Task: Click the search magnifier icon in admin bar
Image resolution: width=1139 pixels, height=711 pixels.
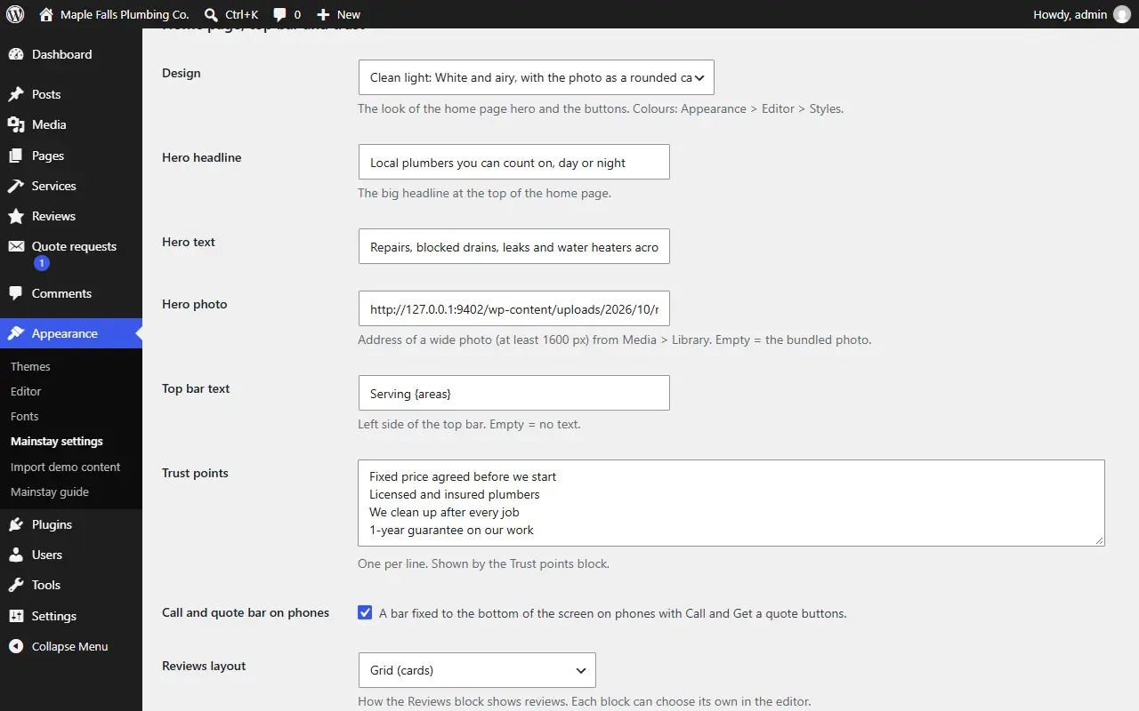Action: coord(211,14)
